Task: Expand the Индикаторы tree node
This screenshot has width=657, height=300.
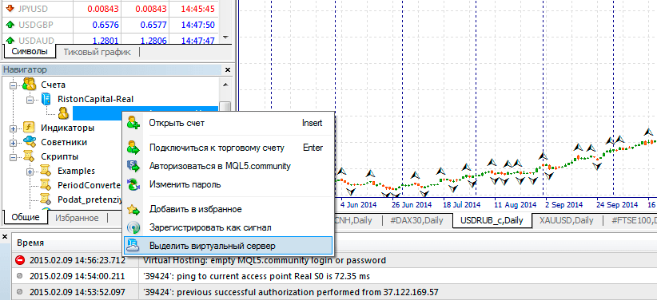Action: 13,128
